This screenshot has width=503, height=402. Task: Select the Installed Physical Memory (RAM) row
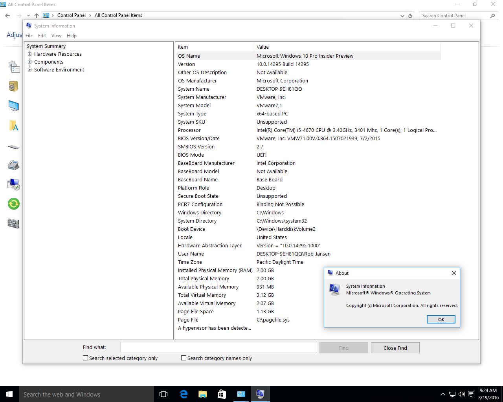[308, 270]
